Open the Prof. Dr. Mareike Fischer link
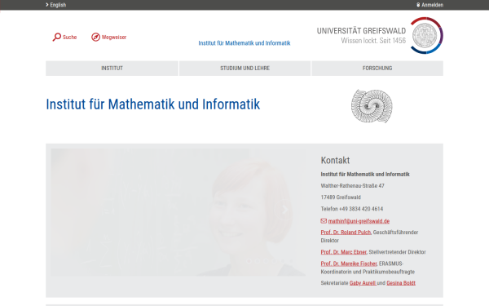This screenshot has width=489, height=306. click(x=349, y=264)
